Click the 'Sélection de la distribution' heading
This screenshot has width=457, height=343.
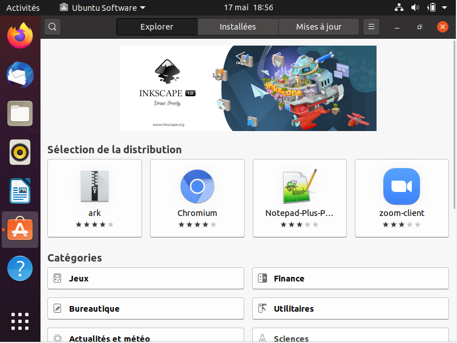[x=115, y=150]
